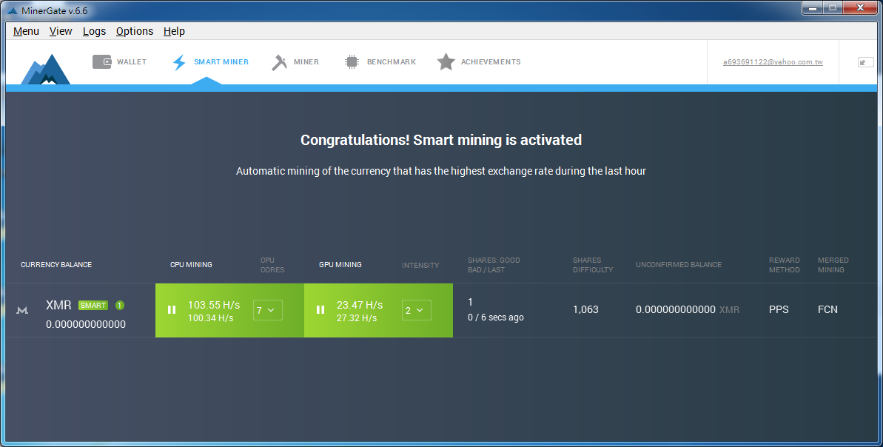Open the Logs menu
This screenshot has width=883, height=447.
pyautogui.click(x=94, y=31)
